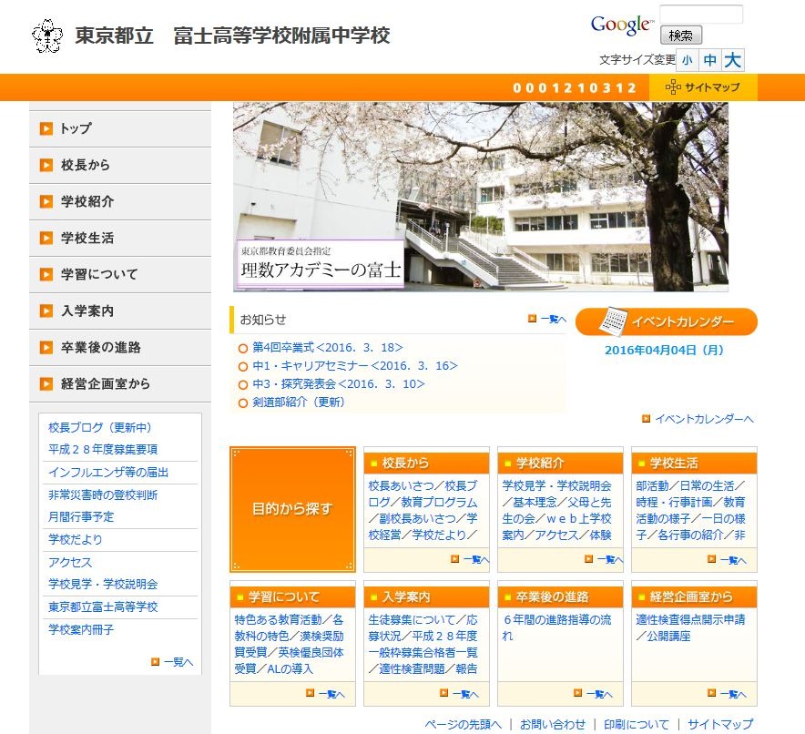Image resolution: width=805 pixels, height=734 pixels.
Task: Open the 第4回卒業式 news link
Action: coord(327,347)
